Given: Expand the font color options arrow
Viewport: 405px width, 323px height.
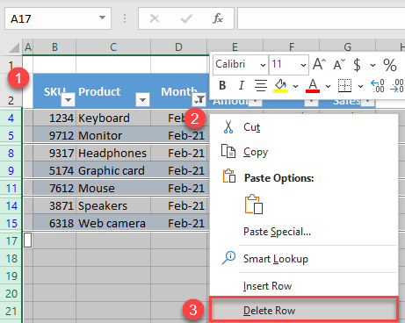Looking at the screenshot, I should pyautogui.click(x=328, y=86).
